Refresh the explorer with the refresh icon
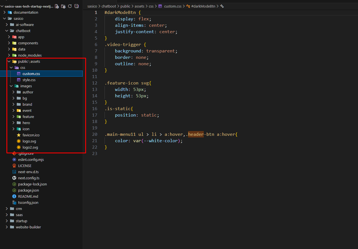Image resolution: width=358 pixels, height=249 pixels. [x=70, y=6]
